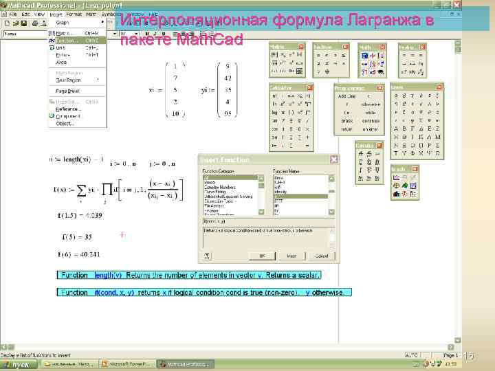The height and width of the screenshot is (371, 495).
Task: Switch to Mathcad Professional taskbar button
Action: [186, 364]
